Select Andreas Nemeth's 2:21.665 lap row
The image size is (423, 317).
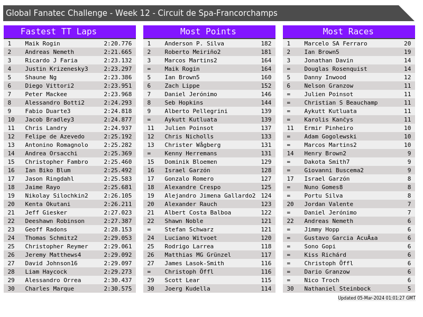coord(69,52)
